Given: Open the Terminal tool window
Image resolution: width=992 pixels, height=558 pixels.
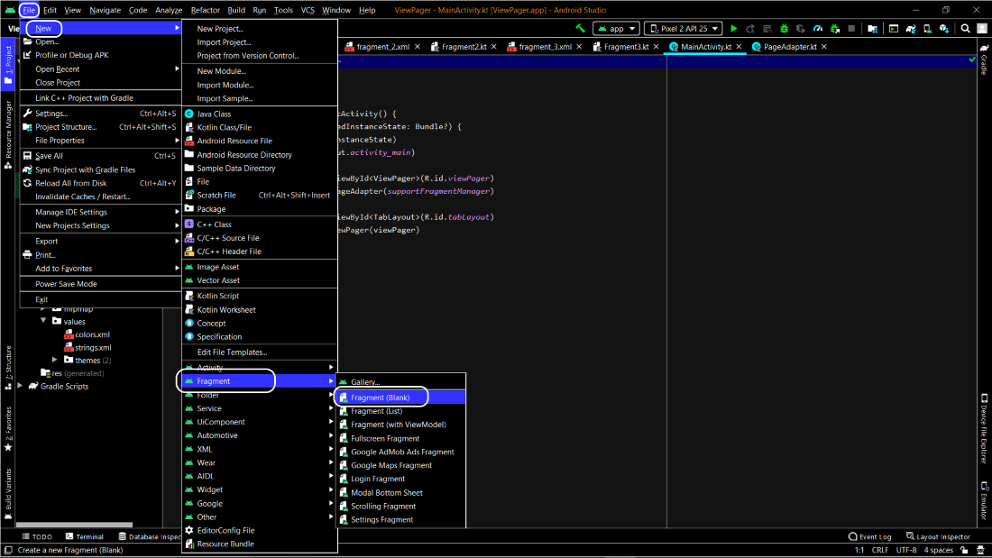Looking at the screenshot, I should 84,536.
